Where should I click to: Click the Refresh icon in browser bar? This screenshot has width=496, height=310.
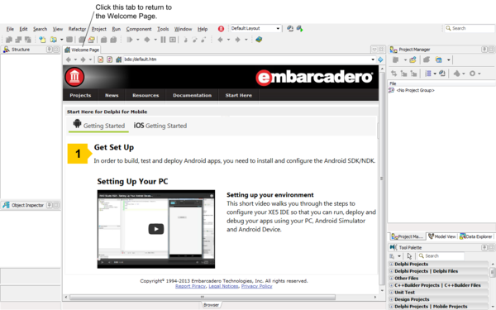(109, 60)
